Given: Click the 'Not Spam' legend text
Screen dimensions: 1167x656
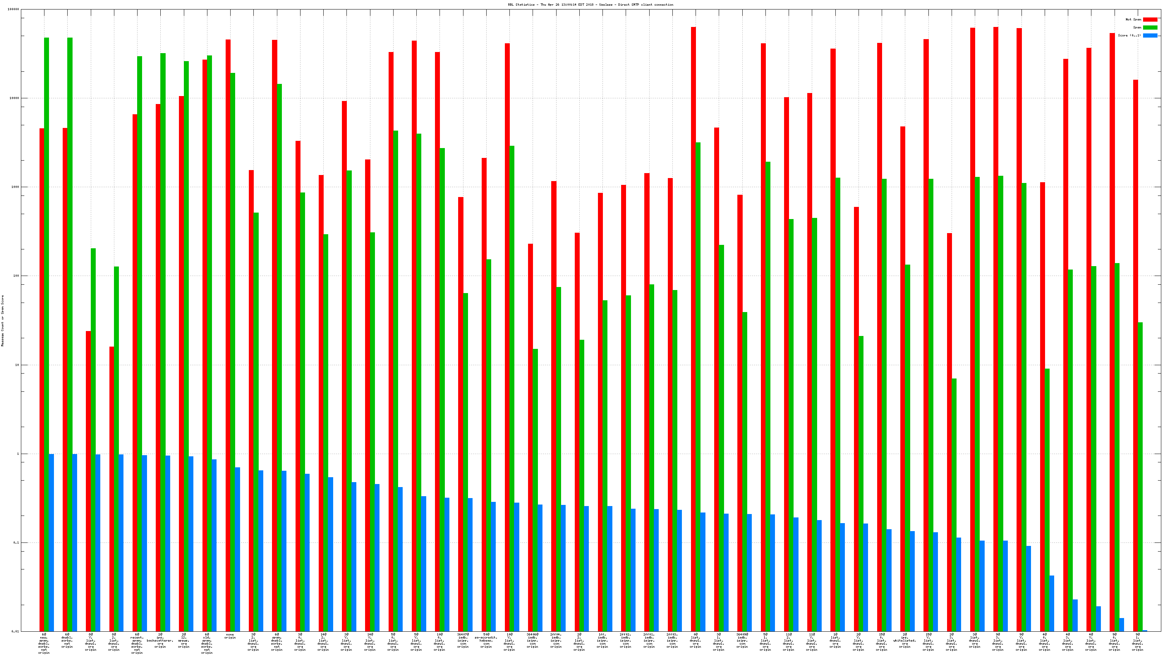Looking at the screenshot, I should tap(1133, 19).
